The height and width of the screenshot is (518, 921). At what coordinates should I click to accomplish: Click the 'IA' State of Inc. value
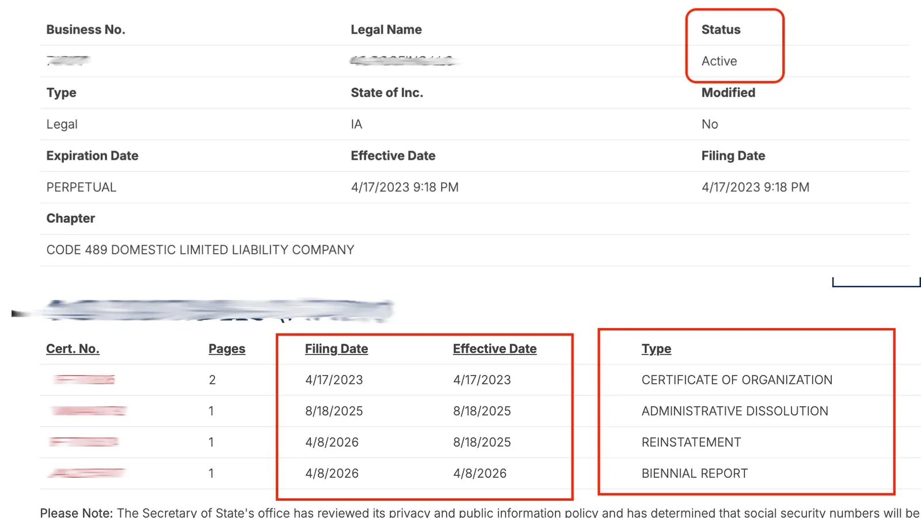pos(356,124)
